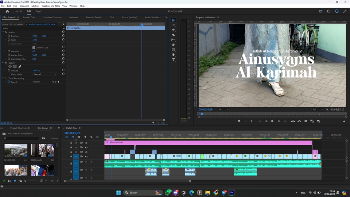Click Export Frame camera icon
This screenshot has height=197, width=350.
click(x=306, y=121)
